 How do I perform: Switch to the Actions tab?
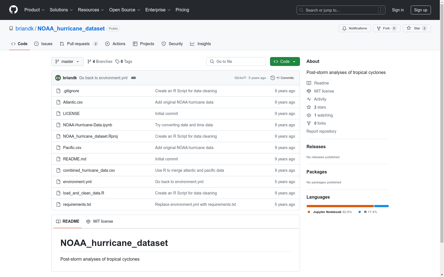(x=115, y=44)
